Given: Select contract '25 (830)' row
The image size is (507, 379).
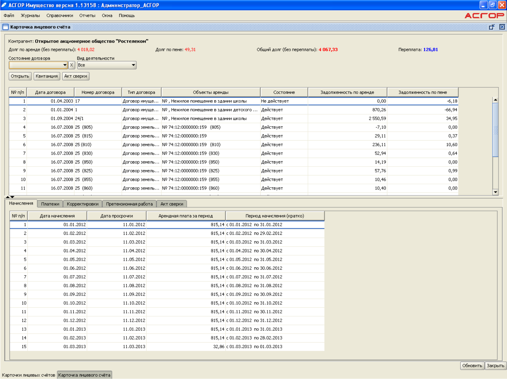Looking at the screenshot, I should [234, 153].
